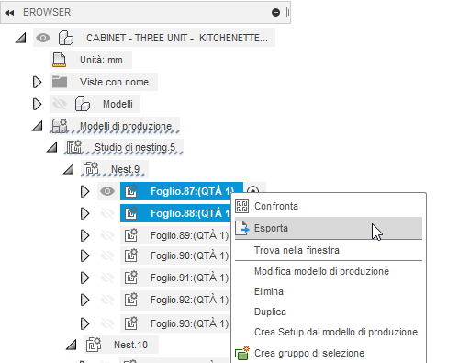459x363 pixels.
Task: Collapse the Browser panel with double arrows
Action: coord(9,13)
